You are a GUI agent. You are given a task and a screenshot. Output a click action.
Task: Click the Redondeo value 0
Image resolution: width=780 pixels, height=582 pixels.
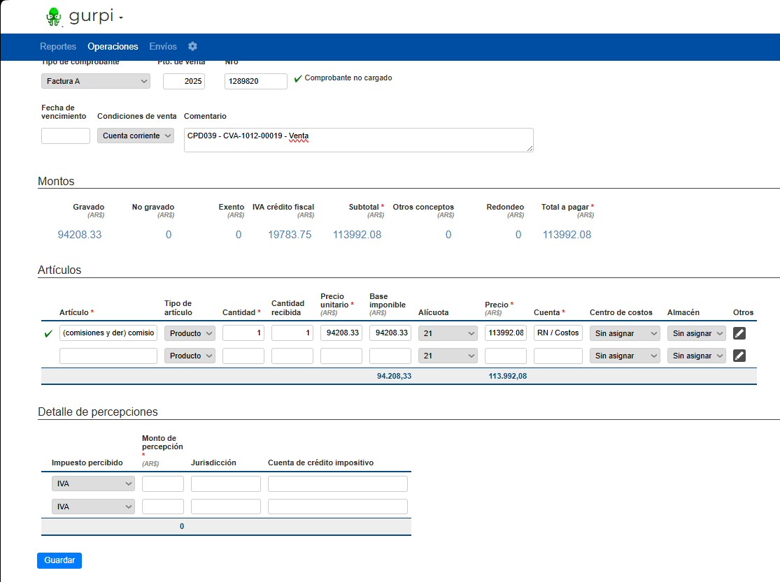518,235
